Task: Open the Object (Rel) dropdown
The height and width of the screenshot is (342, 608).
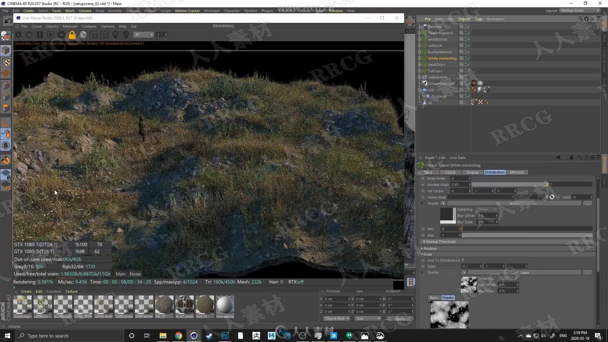Action: (x=337, y=319)
